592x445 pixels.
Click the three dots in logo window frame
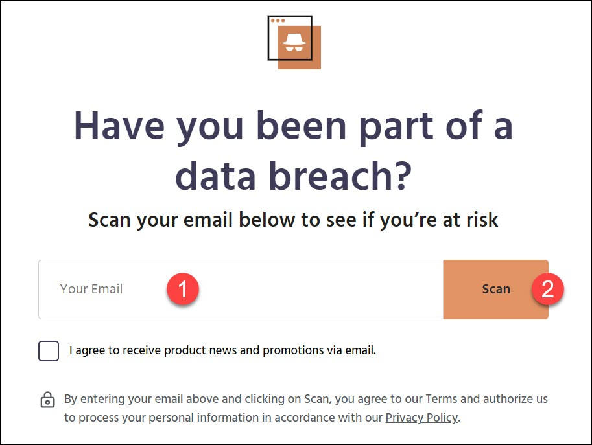pyautogui.click(x=278, y=21)
